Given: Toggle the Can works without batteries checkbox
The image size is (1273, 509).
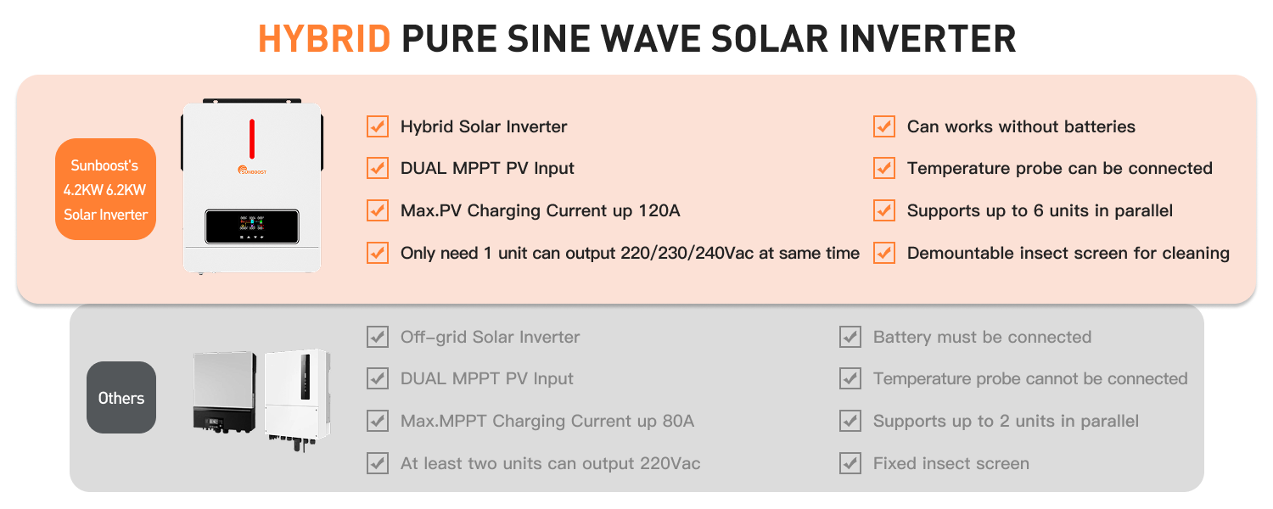Looking at the screenshot, I should (884, 126).
